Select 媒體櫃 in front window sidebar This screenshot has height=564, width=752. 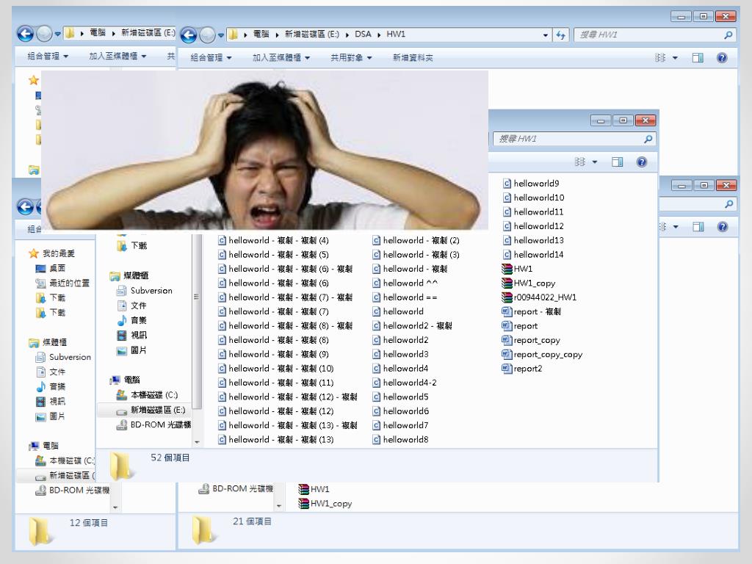[x=129, y=276]
